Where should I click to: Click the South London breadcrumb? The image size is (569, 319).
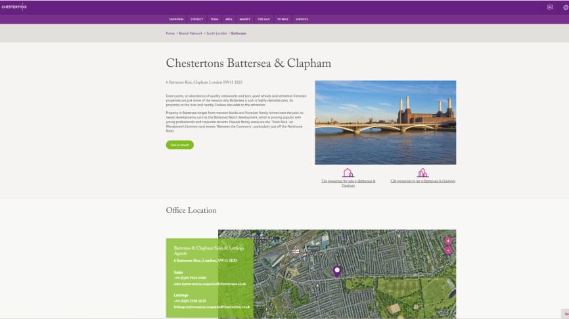coord(217,33)
